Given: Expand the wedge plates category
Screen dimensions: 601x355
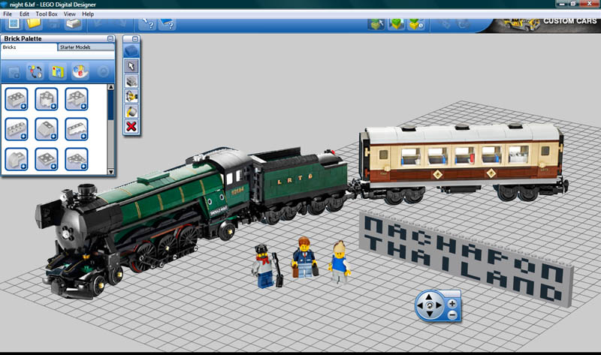Looking at the screenshot, I should pos(77,159).
